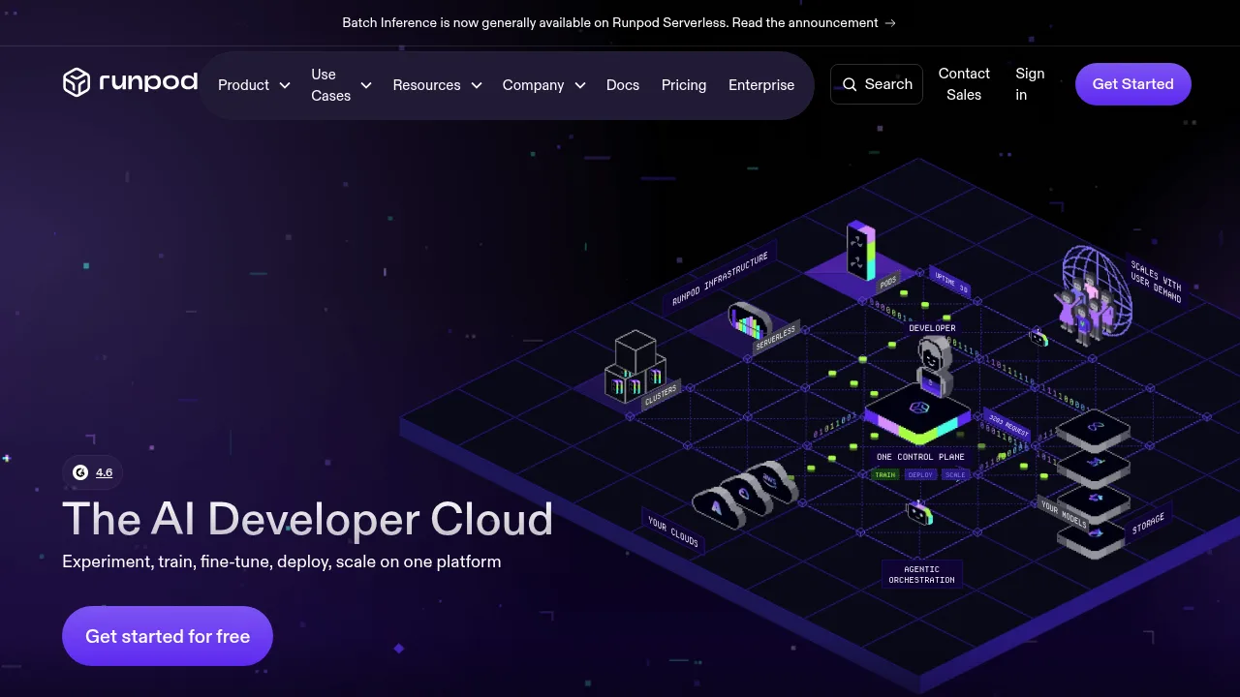Click the Pods server tower illustration
1240x697 pixels.
tap(860, 250)
